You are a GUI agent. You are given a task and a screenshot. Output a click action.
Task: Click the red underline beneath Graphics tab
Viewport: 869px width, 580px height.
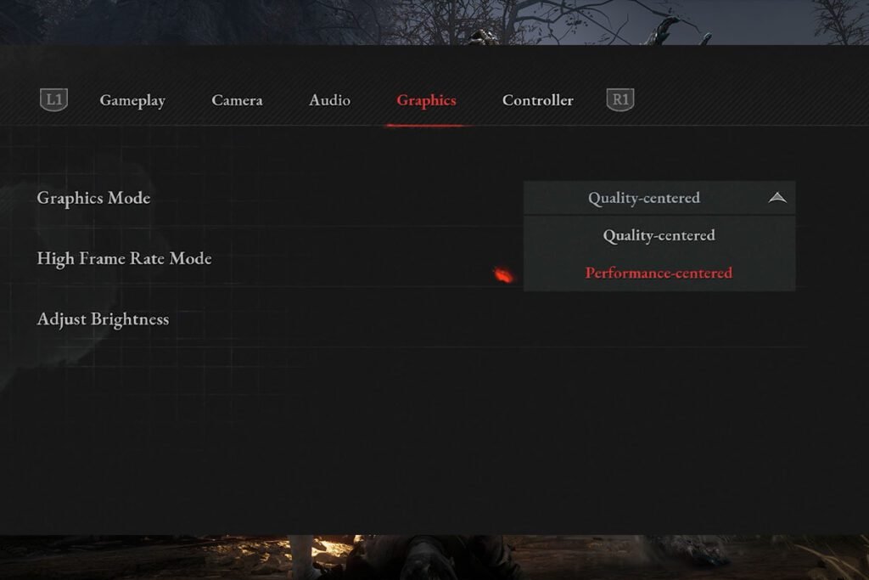pyautogui.click(x=425, y=126)
